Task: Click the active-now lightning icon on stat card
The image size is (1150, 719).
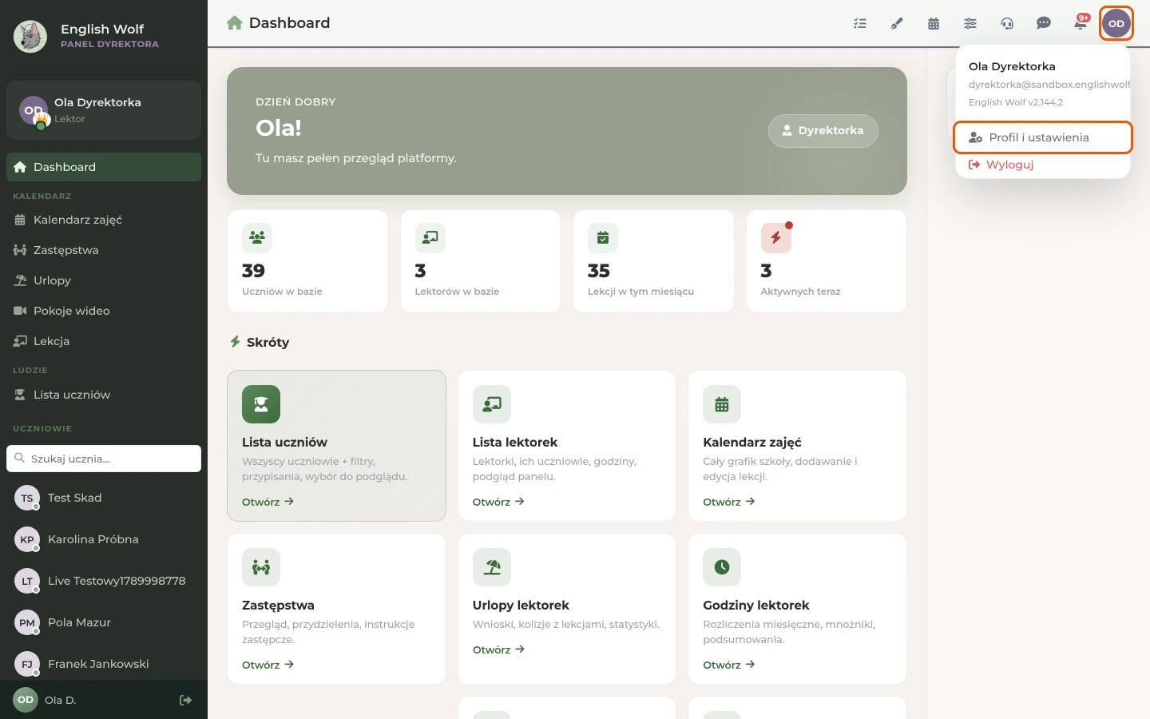Action: click(x=775, y=238)
